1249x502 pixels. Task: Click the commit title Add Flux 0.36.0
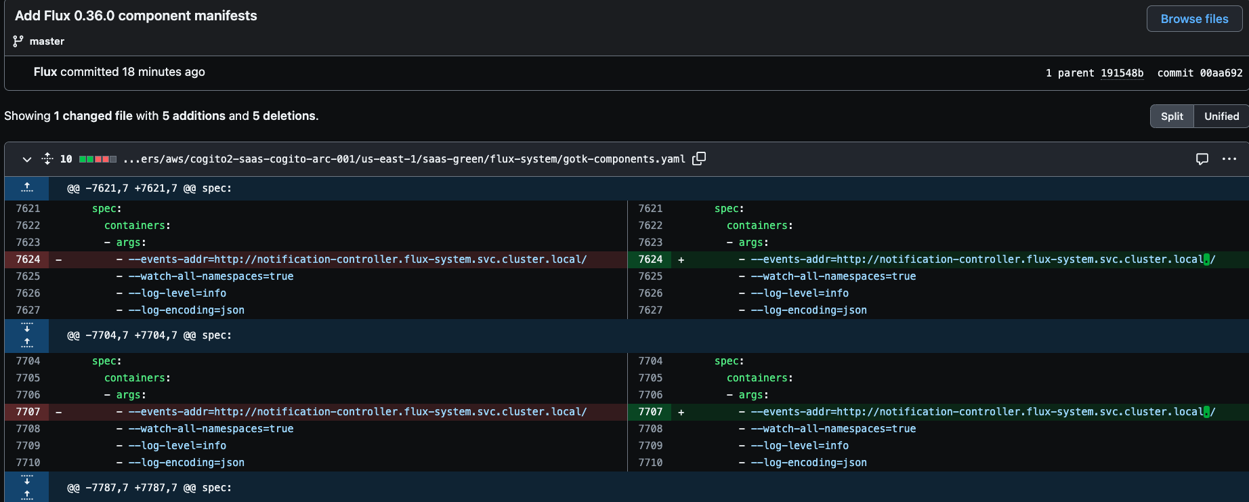point(135,16)
